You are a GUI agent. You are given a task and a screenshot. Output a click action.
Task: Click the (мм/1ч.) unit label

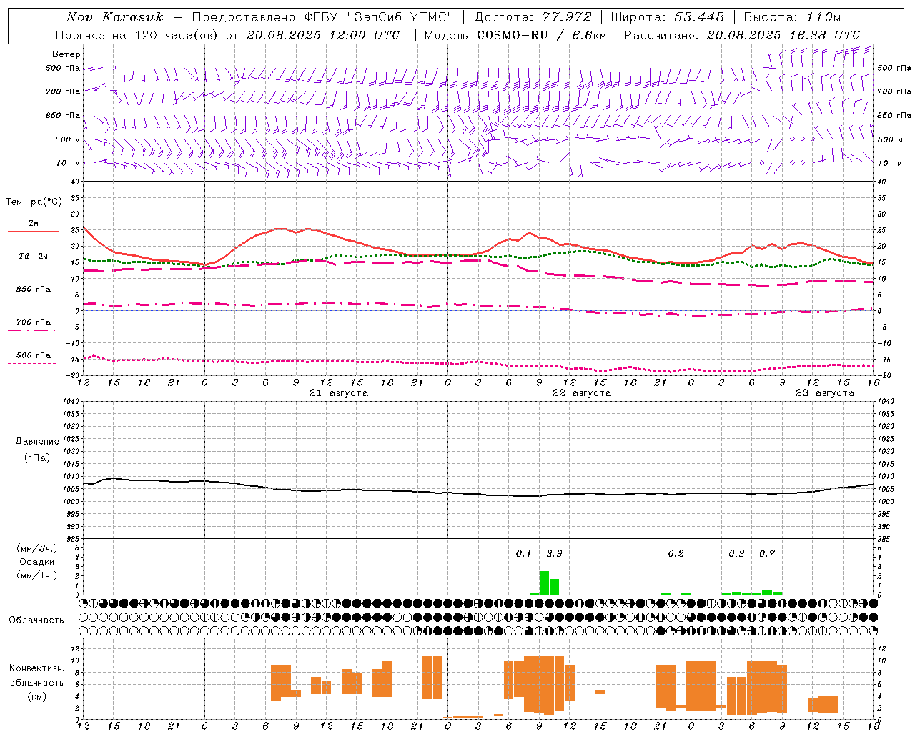37,575
